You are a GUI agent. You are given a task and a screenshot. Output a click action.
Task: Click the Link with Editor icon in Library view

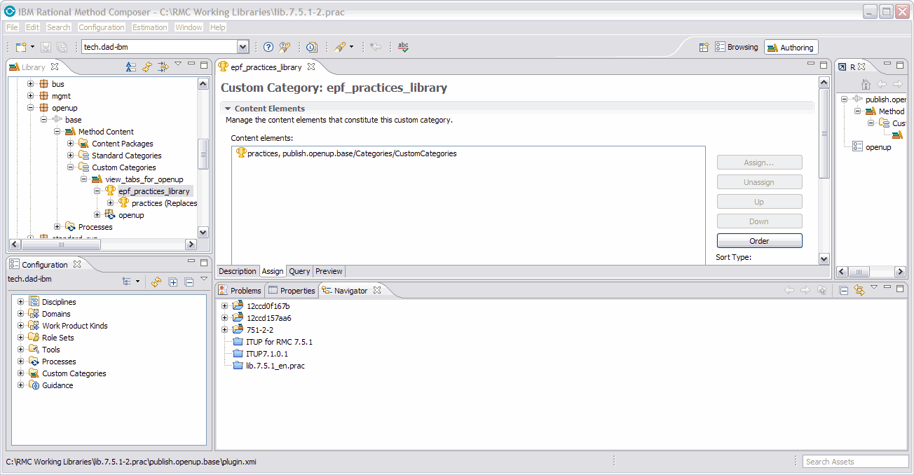(147, 67)
